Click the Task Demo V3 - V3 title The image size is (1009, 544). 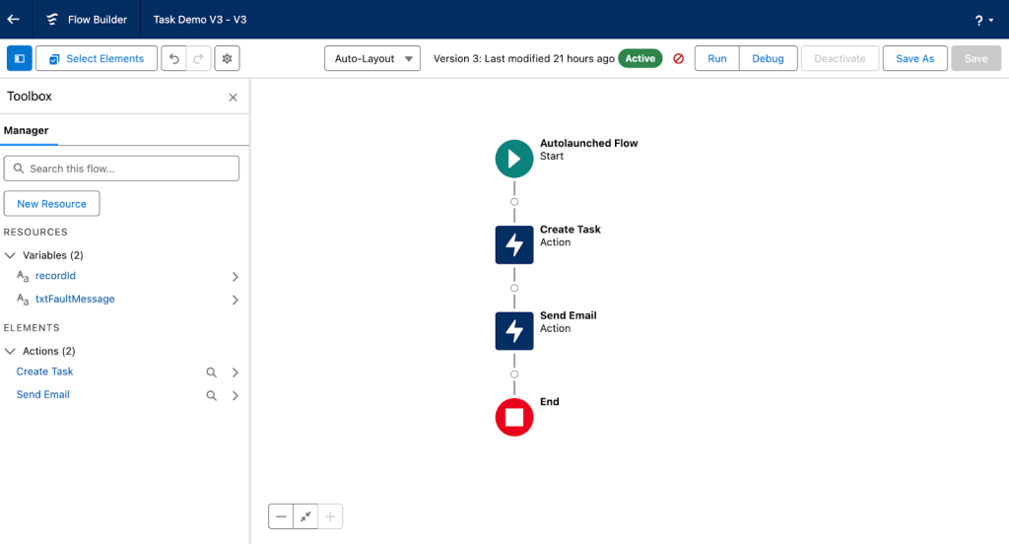tap(199, 20)
